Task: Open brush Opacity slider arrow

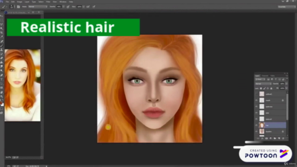Action: coord(64,6)
